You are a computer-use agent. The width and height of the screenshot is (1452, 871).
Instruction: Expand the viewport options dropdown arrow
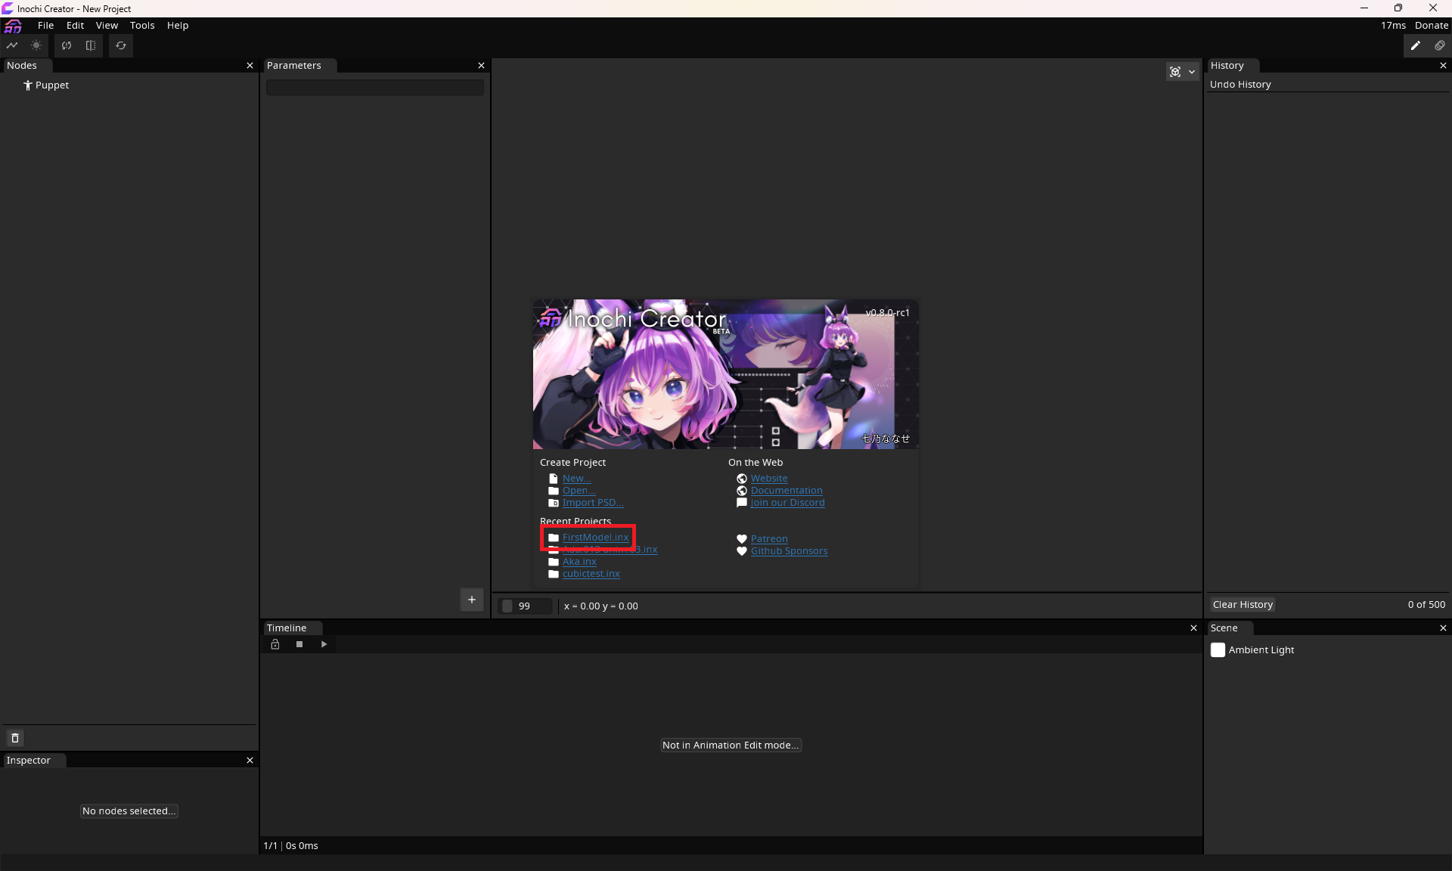tap(1192, 72)
